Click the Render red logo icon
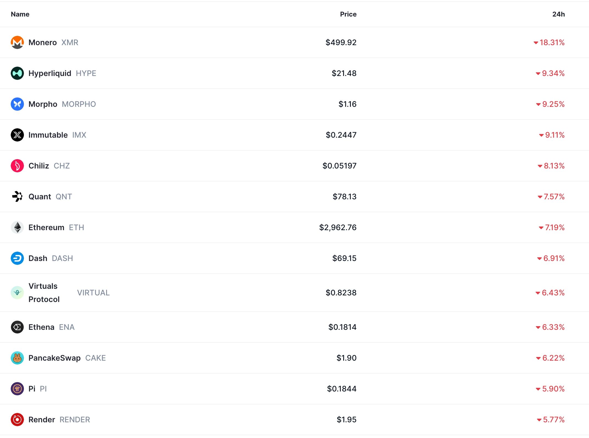Viewport: 589px width, 438px height. coord(17,420)
